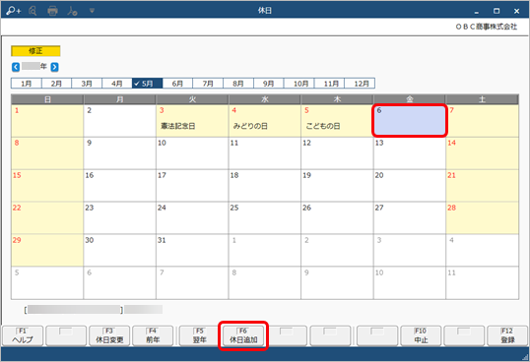
Task: Select day 18 calendar cell
Action: click(265, 186)
